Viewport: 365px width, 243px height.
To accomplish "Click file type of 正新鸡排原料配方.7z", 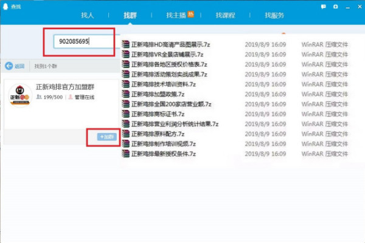I will coord(325,134).
